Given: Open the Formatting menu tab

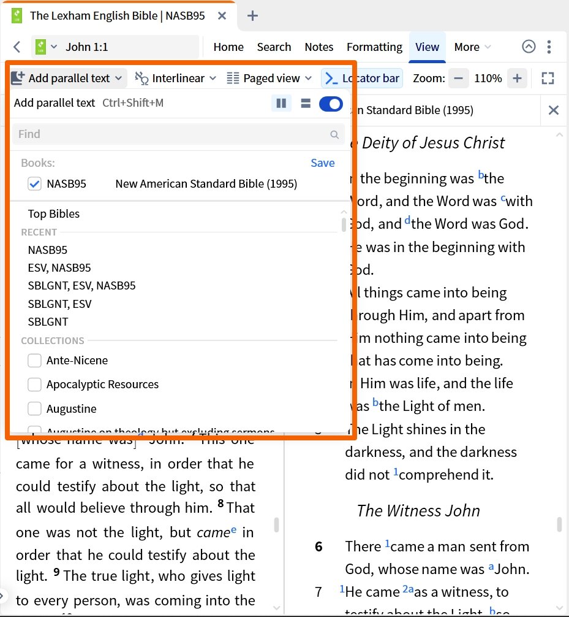Looking at the screenshot, I should tap(374, 47).
